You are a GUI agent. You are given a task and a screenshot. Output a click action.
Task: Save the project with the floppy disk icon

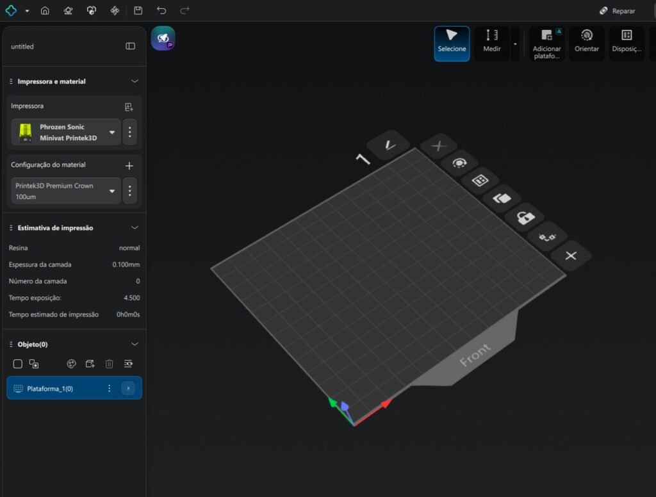(x=138, y=11)
